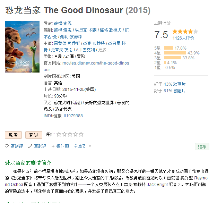The image size is (217, 203).
Task: Click the speech bubble icon for 写短评
Action: point(7,146)
